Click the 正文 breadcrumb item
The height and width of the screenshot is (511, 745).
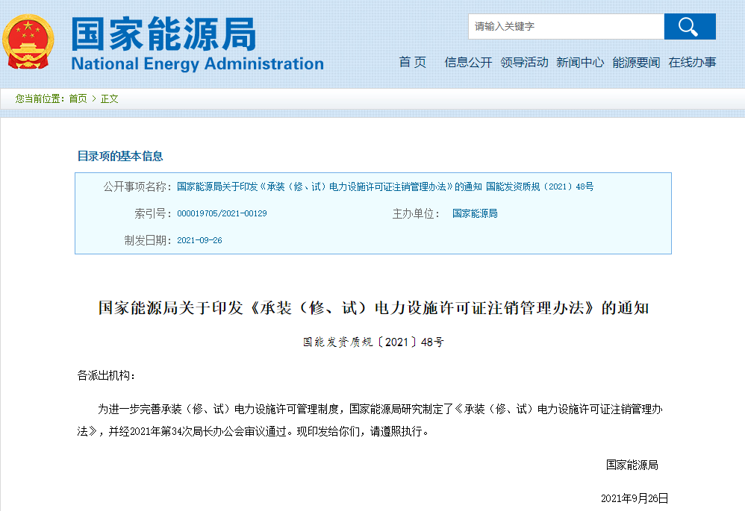(x=109, y=98)
